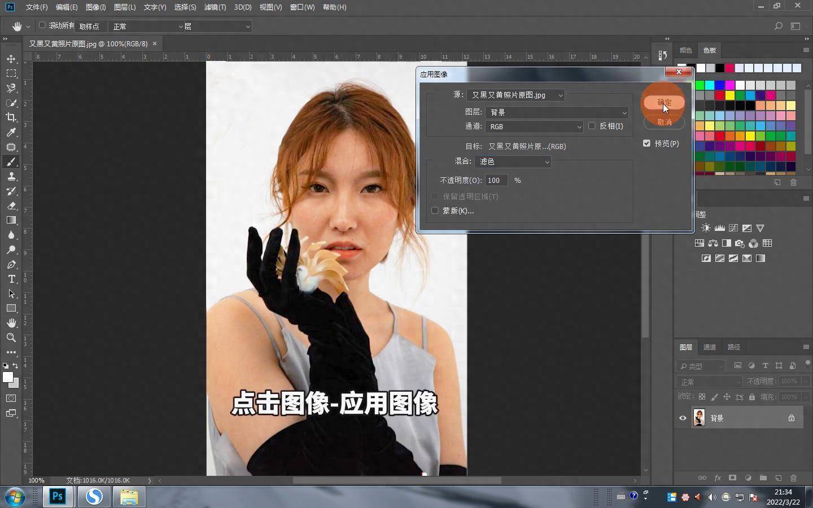Enable the 反相 (Invert) checkbox

592,126
